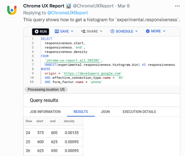The width and height of the screenshot is (185, 156).
Task: Switch to the JOB INFORMATION tab
Action: (45, 112)
